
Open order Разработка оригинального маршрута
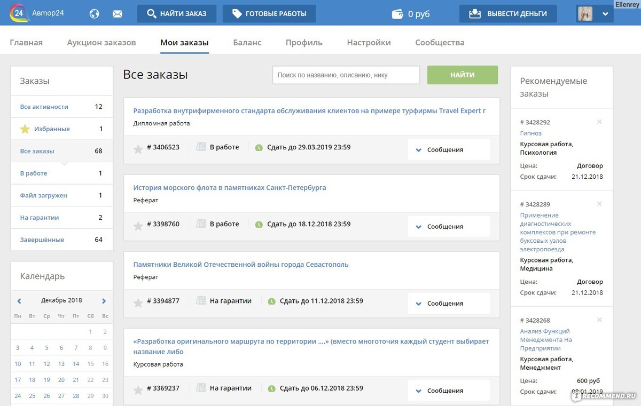(311, 346)
